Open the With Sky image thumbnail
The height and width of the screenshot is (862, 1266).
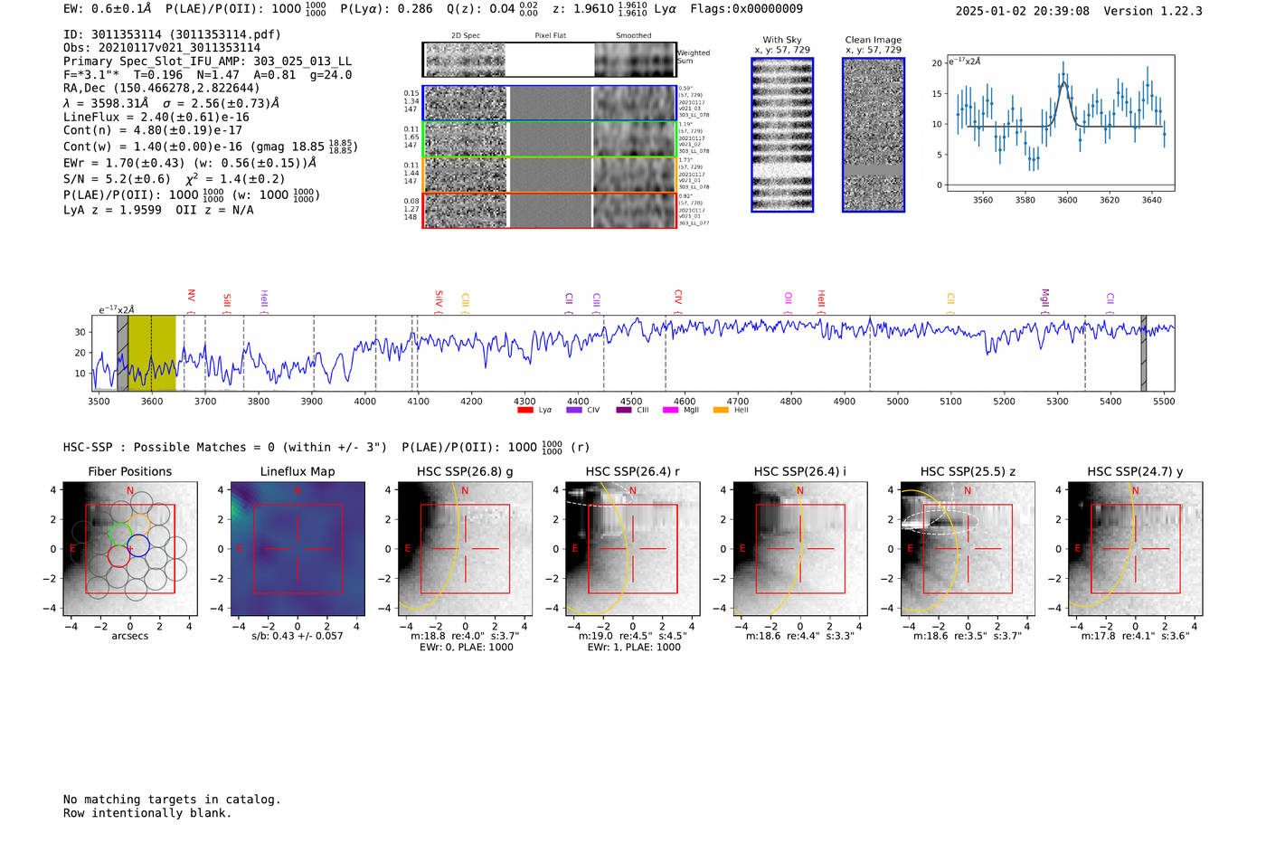pyautogui.click(x=782, y=135)
